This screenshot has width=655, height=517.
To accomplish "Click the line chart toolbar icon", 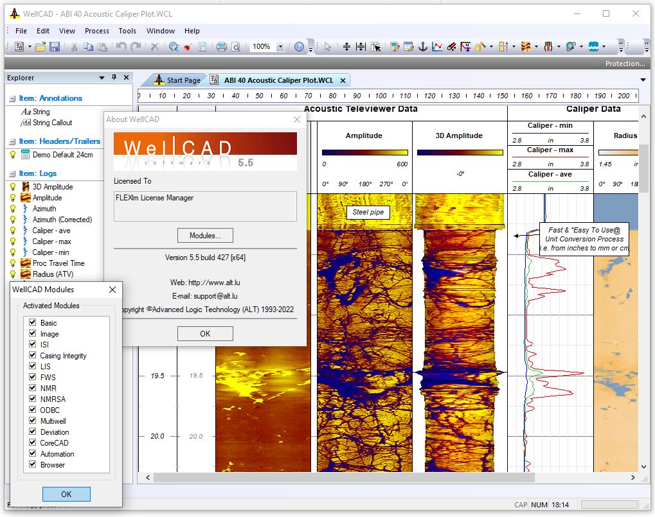I will tap(437, 47).
